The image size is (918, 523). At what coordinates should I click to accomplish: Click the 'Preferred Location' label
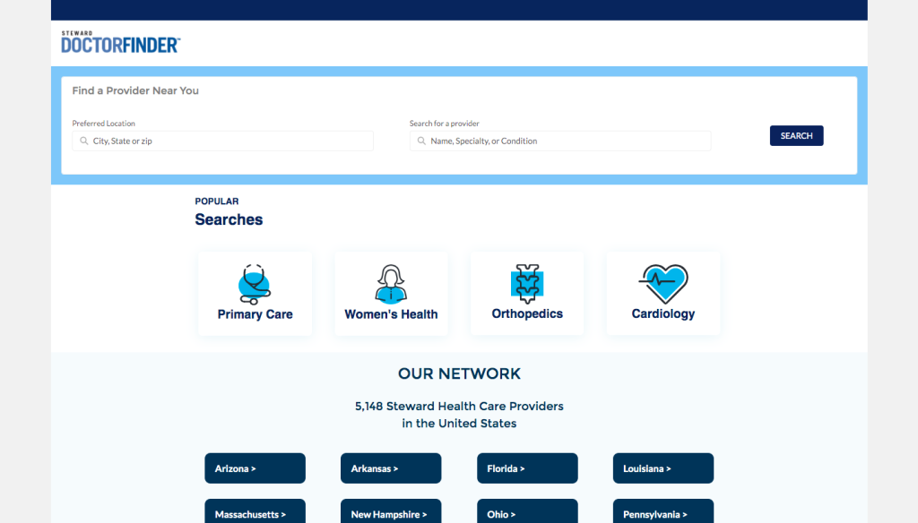coord(104,124)
